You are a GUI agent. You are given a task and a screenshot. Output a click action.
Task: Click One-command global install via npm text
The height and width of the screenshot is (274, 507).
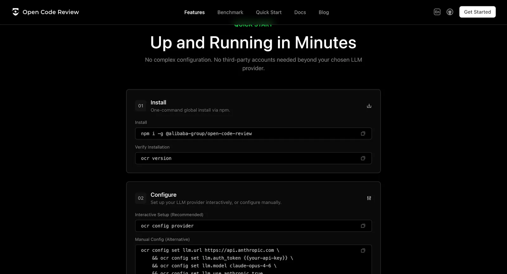pos(190,110)
